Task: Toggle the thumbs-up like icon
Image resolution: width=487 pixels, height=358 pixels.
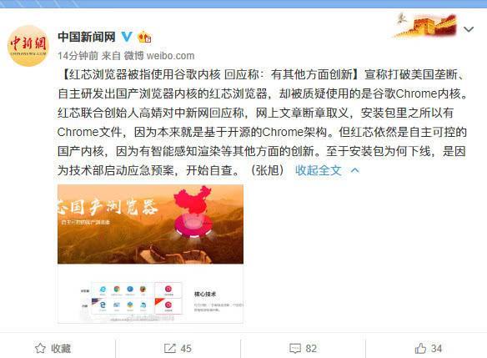Action: [x=420, y=348]
